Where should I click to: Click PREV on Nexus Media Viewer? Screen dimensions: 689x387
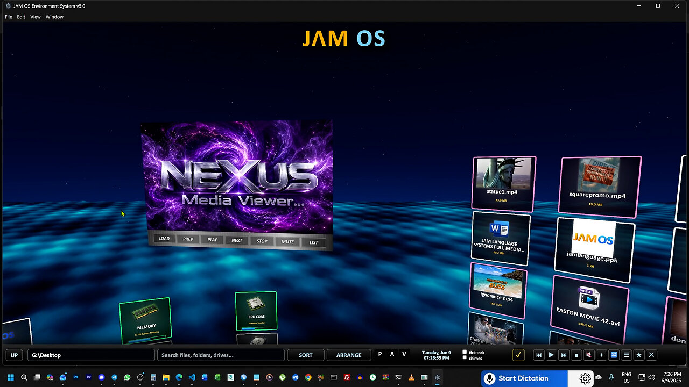point(188,239)
